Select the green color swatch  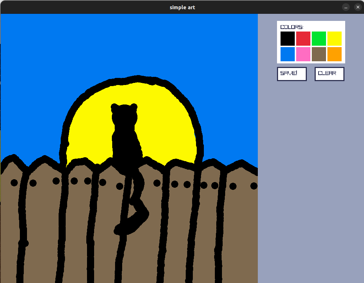[319, 39]
